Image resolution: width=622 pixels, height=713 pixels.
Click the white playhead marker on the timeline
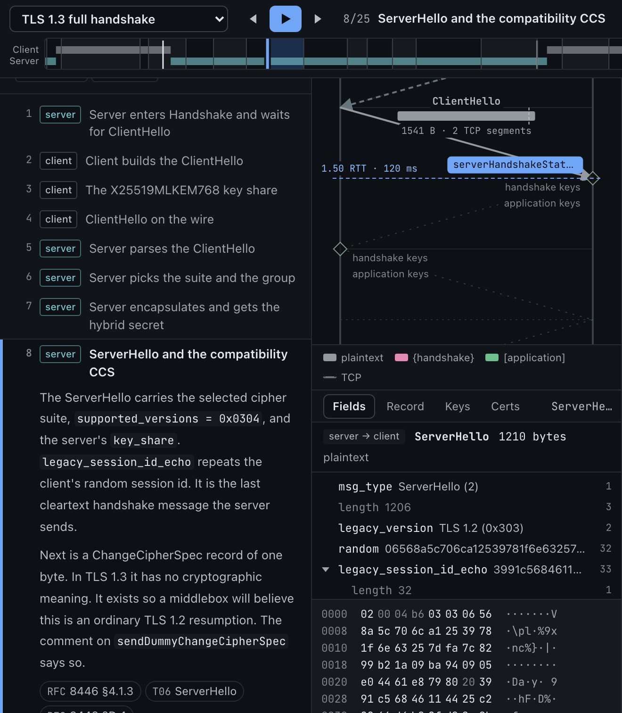163,54
